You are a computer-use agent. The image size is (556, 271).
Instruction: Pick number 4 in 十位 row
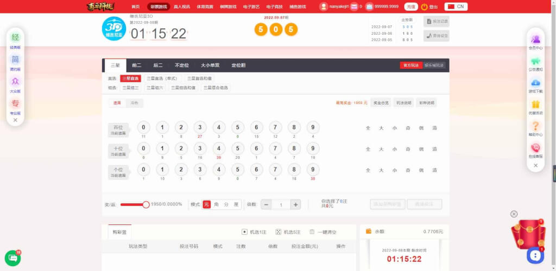219,149
